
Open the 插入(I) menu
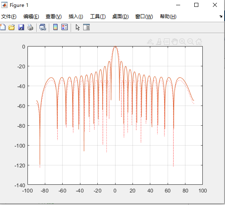tap(76, 17)
